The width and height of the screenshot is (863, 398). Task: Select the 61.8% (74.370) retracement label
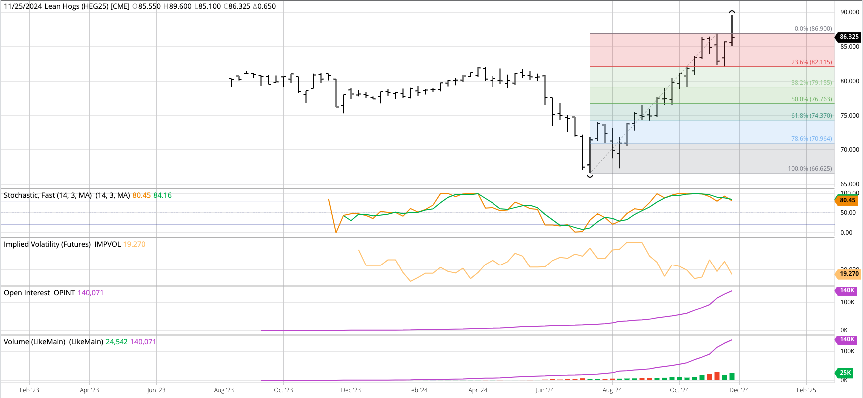811,116
